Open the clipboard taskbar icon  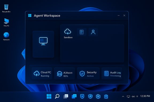coord(106,96)
